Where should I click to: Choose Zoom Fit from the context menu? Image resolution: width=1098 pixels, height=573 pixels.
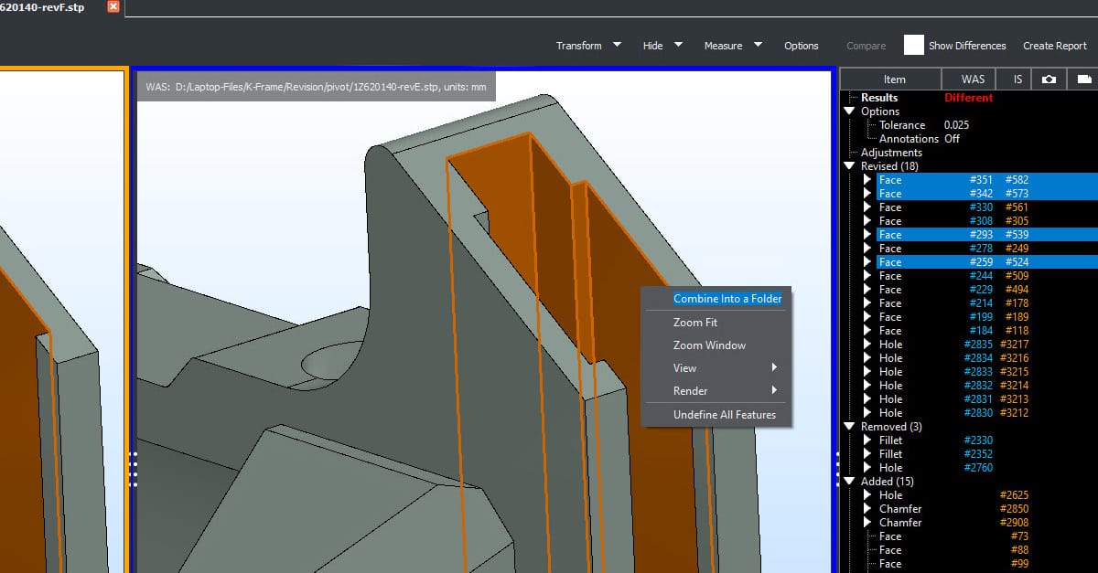[695, 322]
